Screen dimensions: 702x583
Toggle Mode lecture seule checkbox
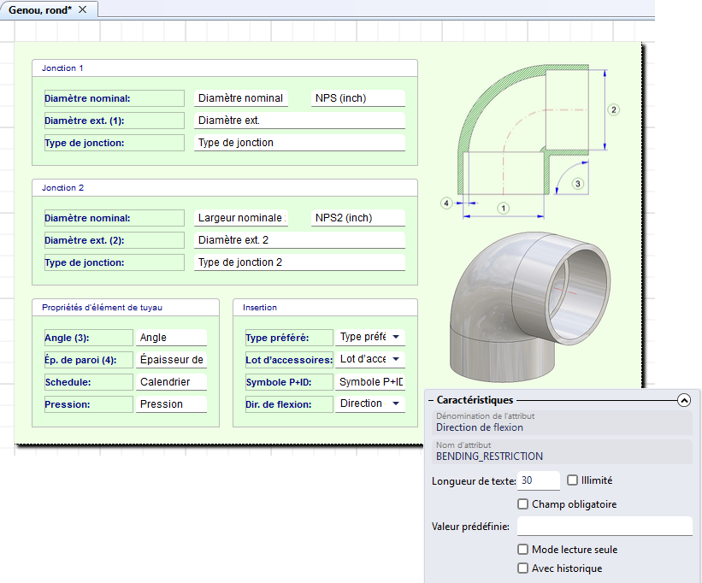523,550
